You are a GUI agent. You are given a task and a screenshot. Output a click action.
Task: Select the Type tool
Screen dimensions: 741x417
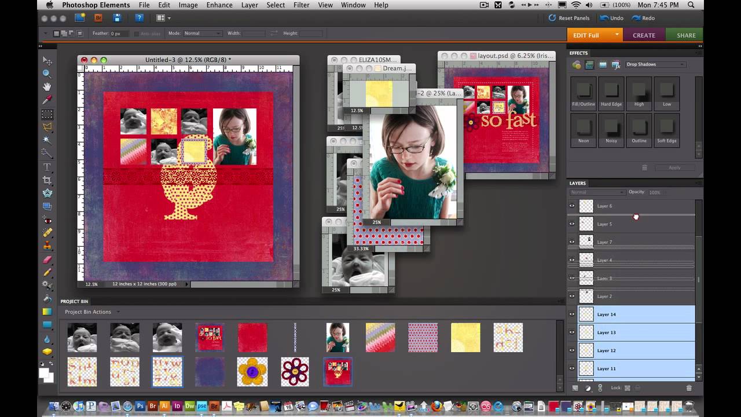tap(47, 167)
